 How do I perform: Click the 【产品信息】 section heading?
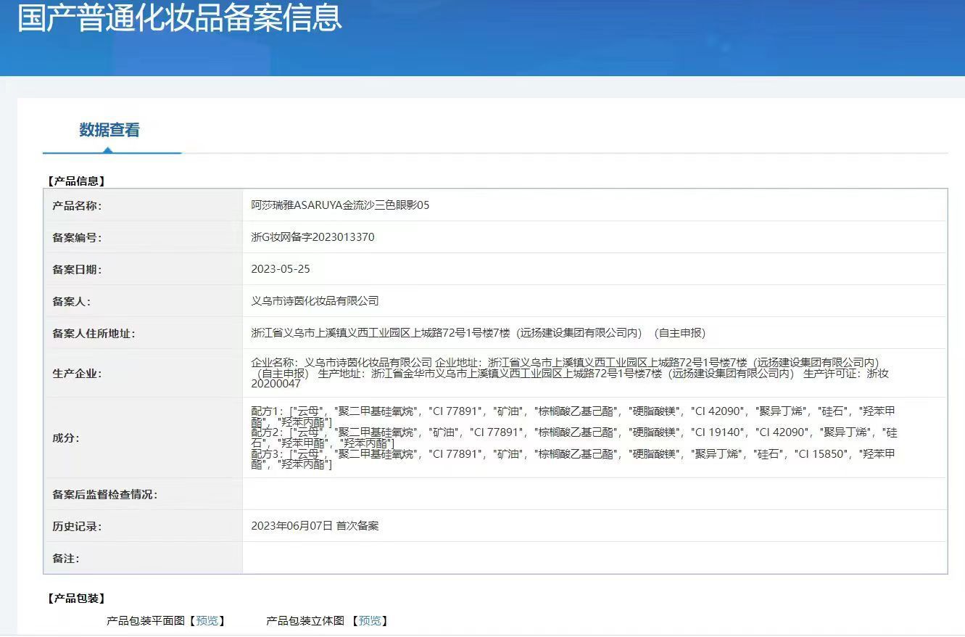click(x=75, y=181)
